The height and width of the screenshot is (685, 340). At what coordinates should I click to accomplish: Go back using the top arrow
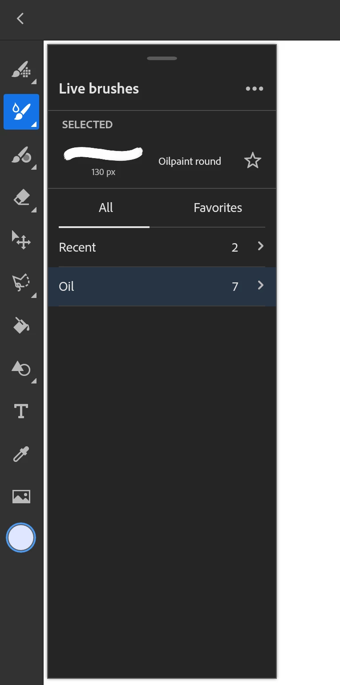click(20, 18)
